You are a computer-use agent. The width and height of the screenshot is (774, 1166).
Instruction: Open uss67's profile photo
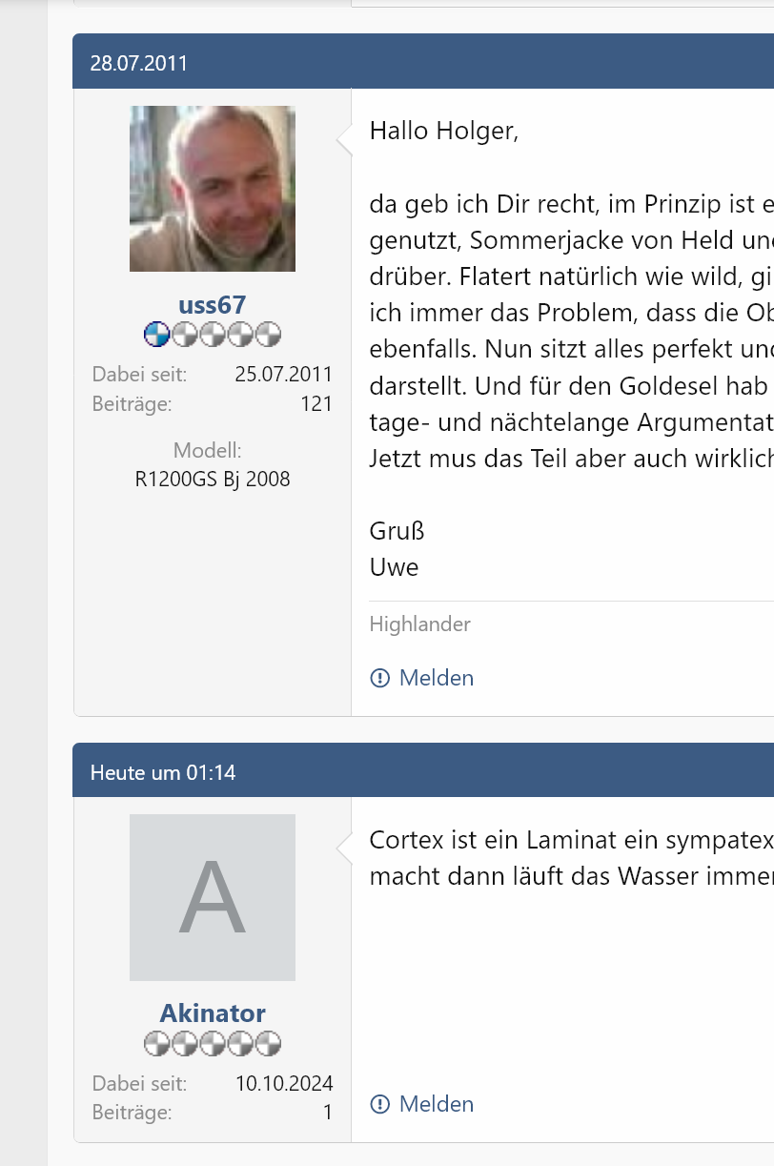pyautogui.click(x=213, y=189)
